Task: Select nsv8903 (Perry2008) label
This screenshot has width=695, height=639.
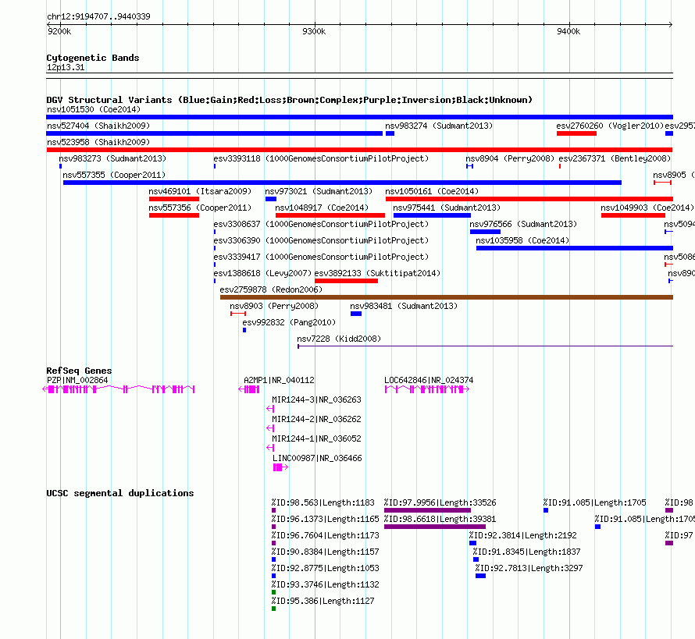Action: click(x=274, y=306)
